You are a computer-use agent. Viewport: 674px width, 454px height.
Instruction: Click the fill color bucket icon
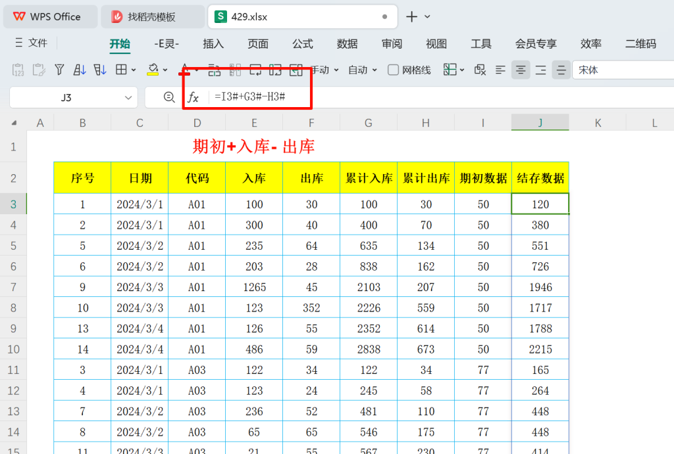click(153, 70)
